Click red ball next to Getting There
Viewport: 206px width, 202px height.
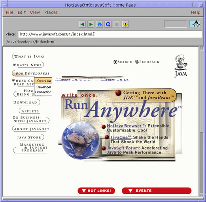(x=118, y=93)
